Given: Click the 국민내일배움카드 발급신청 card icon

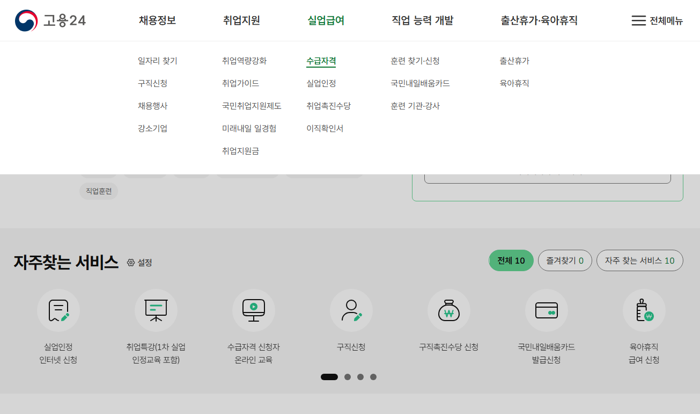Looking at the screenshot, I should click(x=546, y=310).
